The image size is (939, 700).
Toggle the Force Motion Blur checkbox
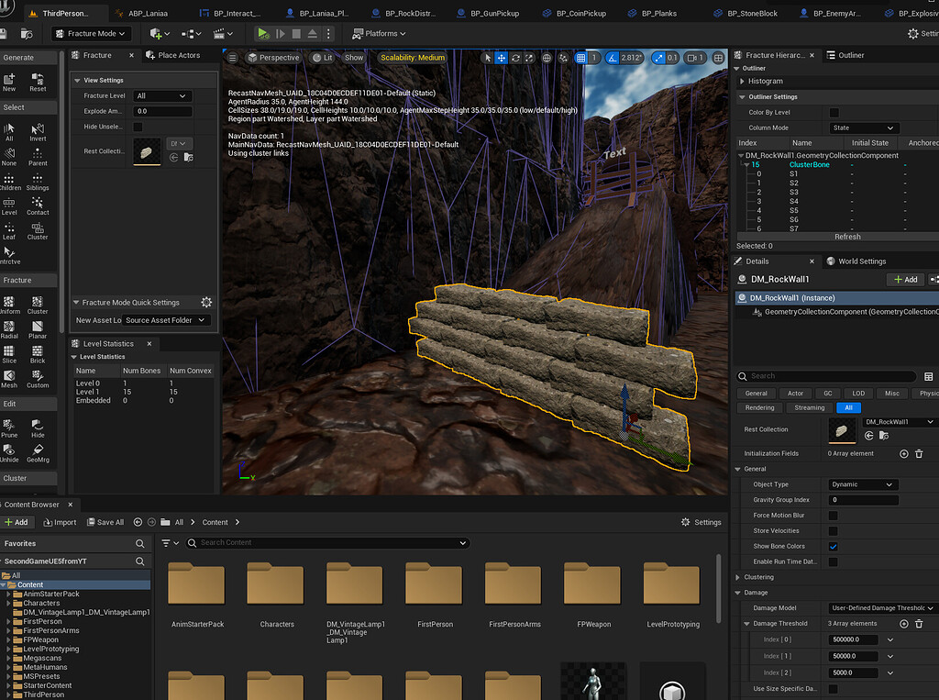(833, 516)
